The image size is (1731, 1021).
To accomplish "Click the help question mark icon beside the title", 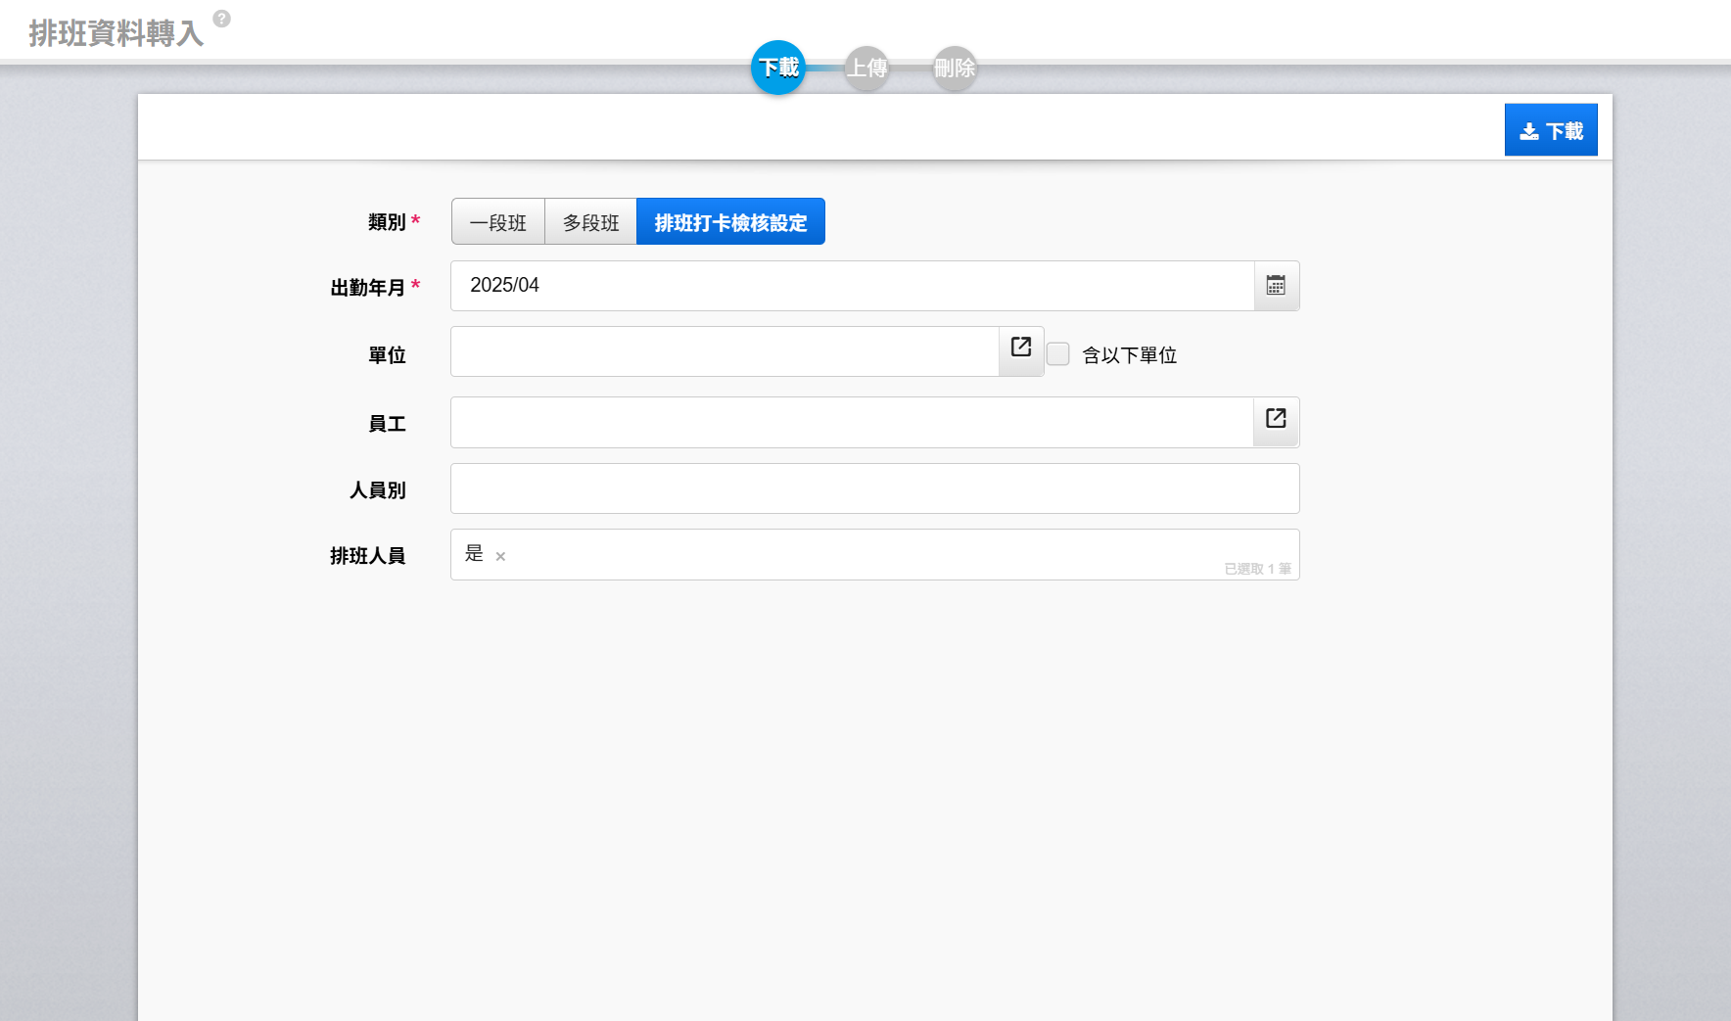I will point(222,19).
